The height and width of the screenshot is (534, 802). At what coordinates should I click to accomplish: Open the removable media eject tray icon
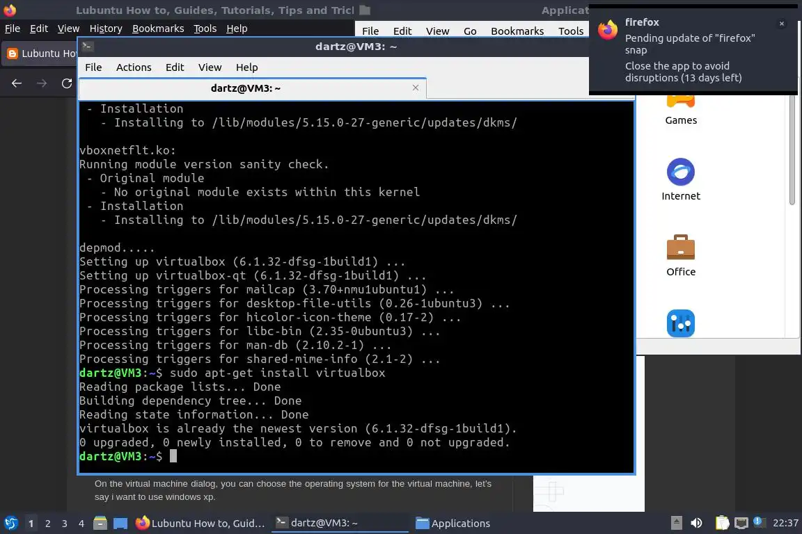(x=676, y=523)
